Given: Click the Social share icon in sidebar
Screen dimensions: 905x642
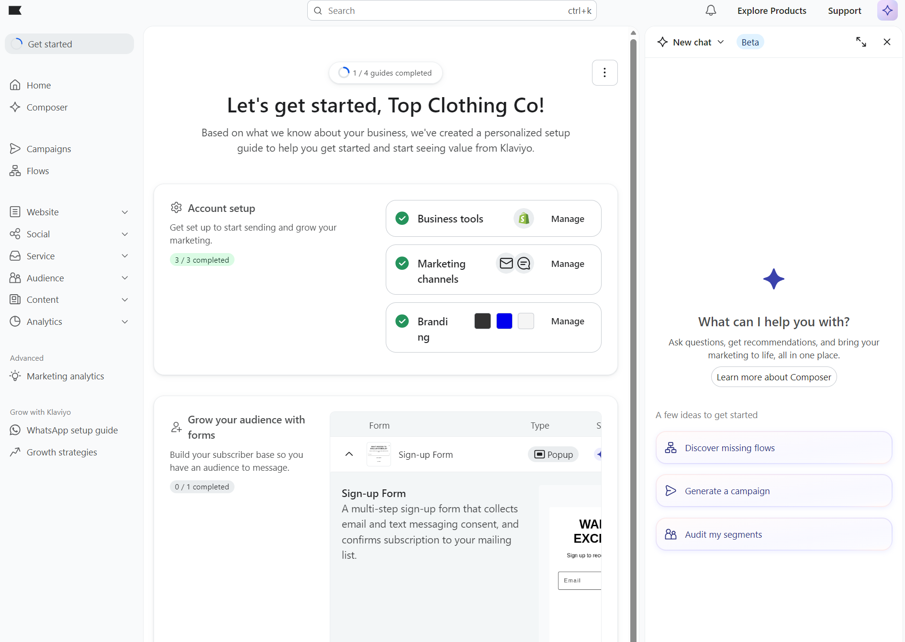Looking at the screenshot, I should point(15,233).
